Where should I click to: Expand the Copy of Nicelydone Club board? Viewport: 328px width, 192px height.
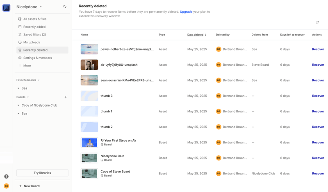pos(18,105)
